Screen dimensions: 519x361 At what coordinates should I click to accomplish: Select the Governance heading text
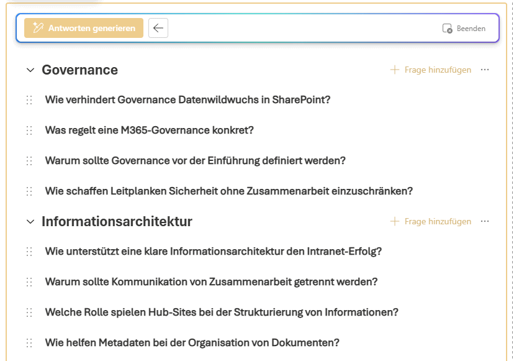(x=79, y=70)
